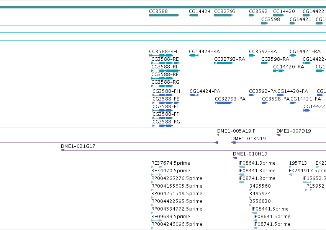326x230 pixels.
Task: Open protein CG3598-PA
Action: pyautogui.click(x=265, y=103)
